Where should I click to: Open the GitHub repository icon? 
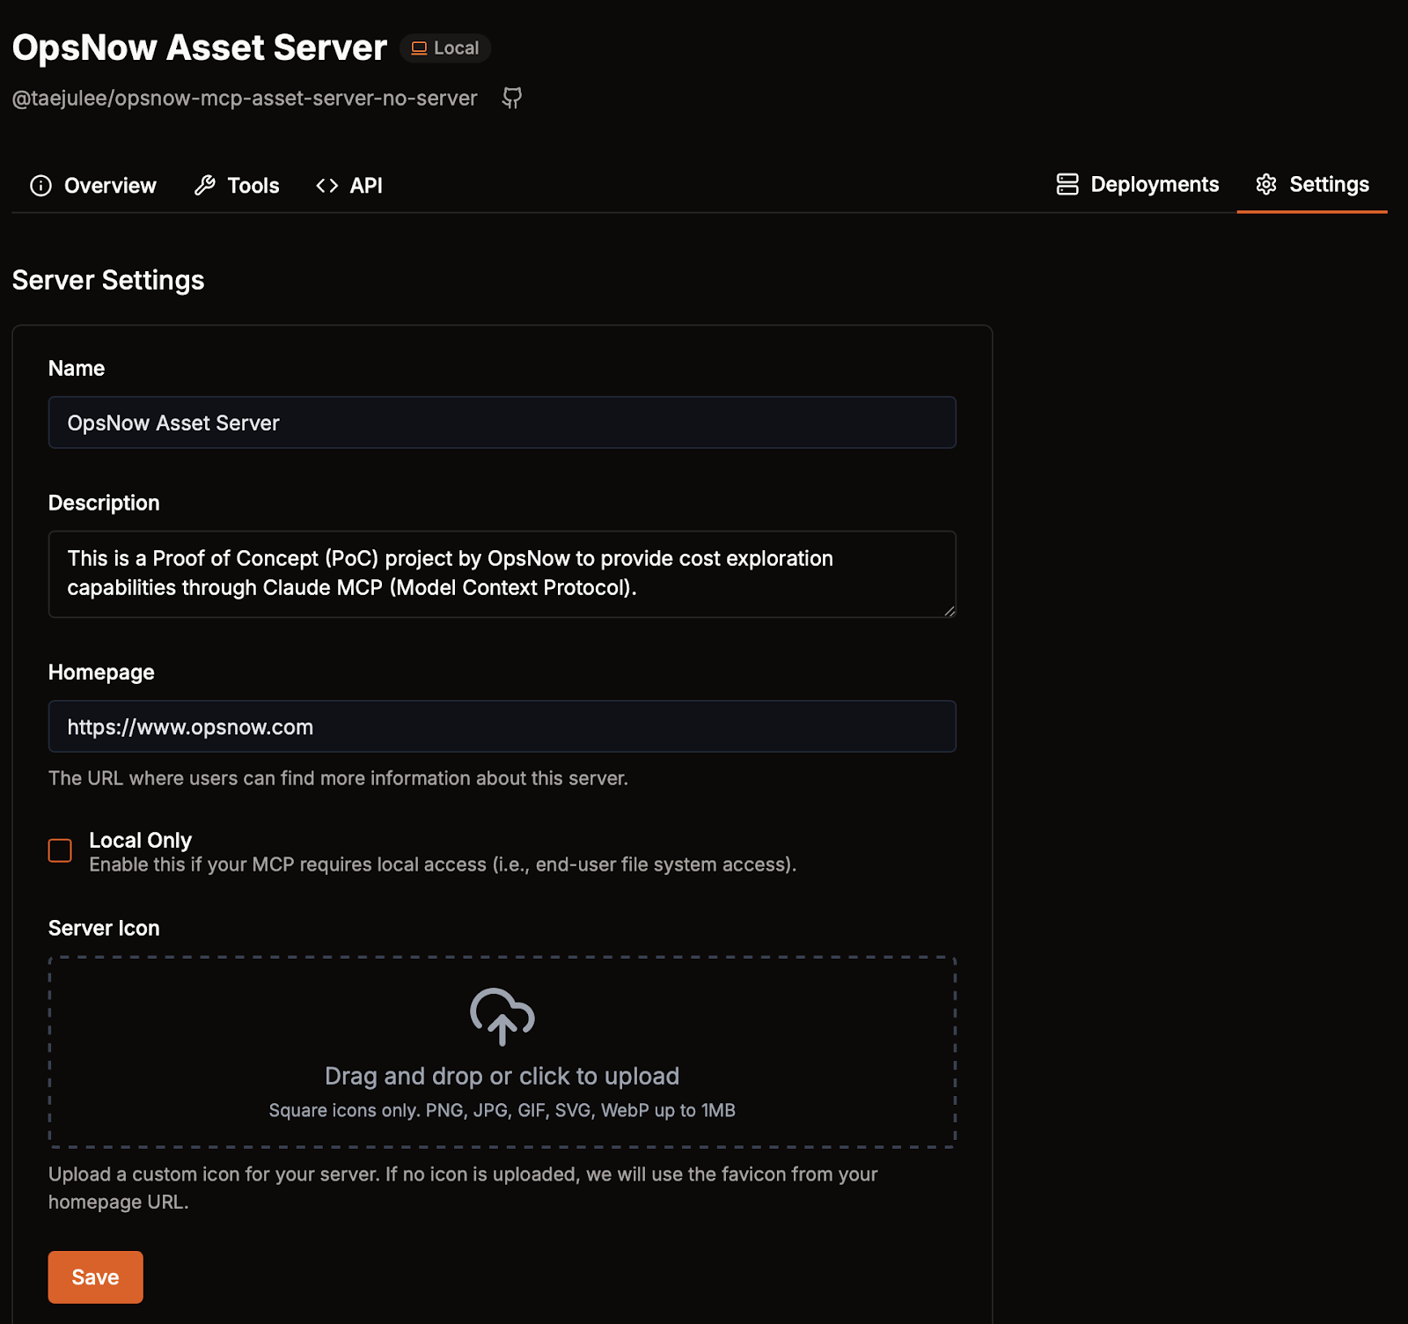click(x=512, y=98)
